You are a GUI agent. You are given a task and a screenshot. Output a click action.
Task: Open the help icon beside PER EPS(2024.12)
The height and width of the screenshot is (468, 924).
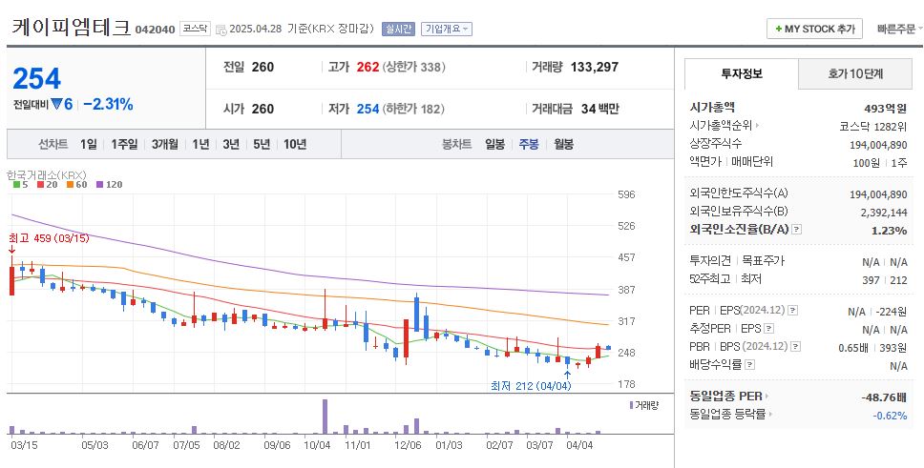point(793,310)
